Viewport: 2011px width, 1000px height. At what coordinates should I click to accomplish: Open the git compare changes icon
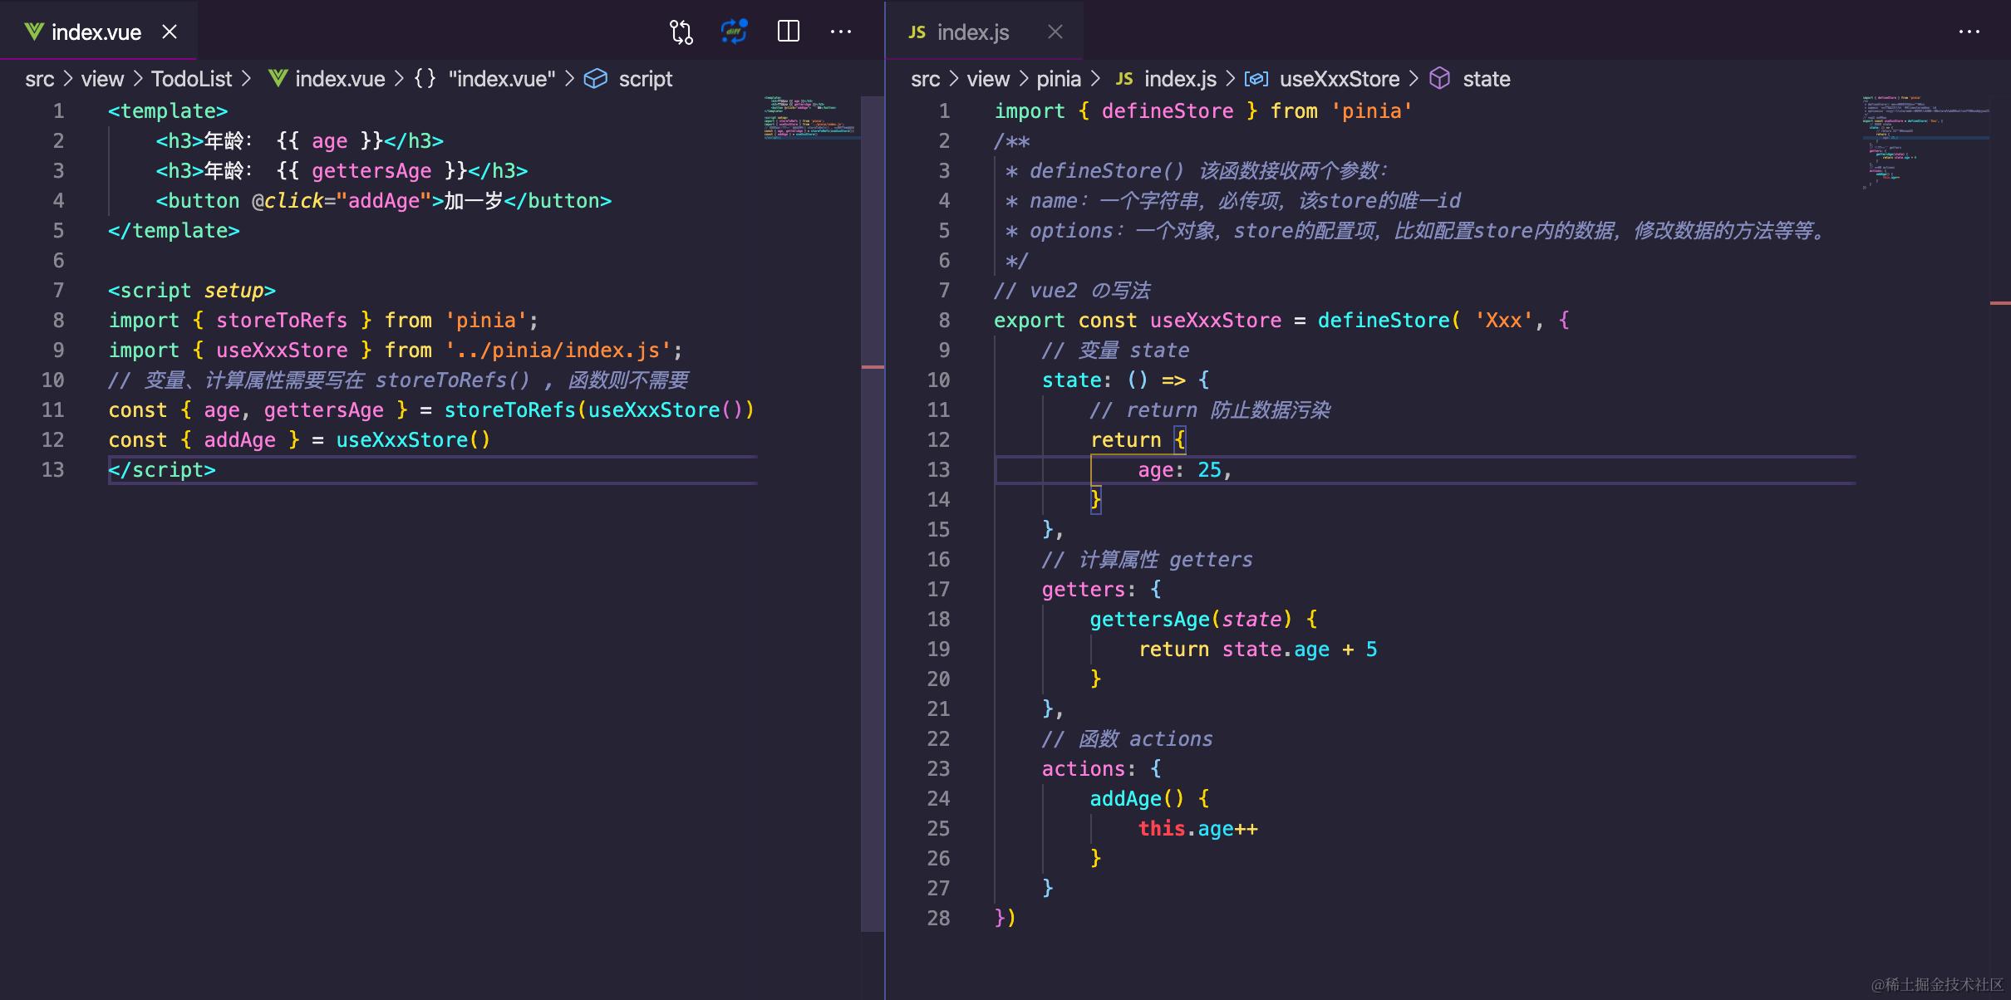(681, 32)
